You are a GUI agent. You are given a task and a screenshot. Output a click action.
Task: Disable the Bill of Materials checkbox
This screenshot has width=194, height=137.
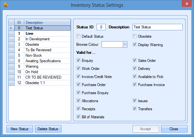tap(78, 117)
